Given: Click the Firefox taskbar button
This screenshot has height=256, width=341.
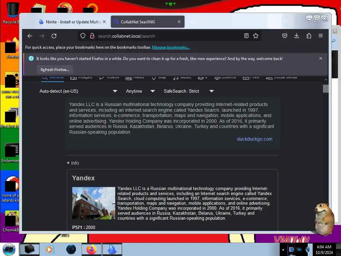Looking at the screenshot, I should click(92, 249).
